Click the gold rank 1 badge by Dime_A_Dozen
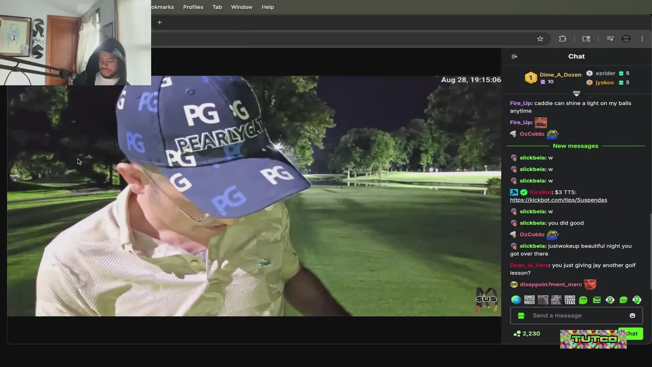Viewport: 652px width, 367px height. pos(531,77)
